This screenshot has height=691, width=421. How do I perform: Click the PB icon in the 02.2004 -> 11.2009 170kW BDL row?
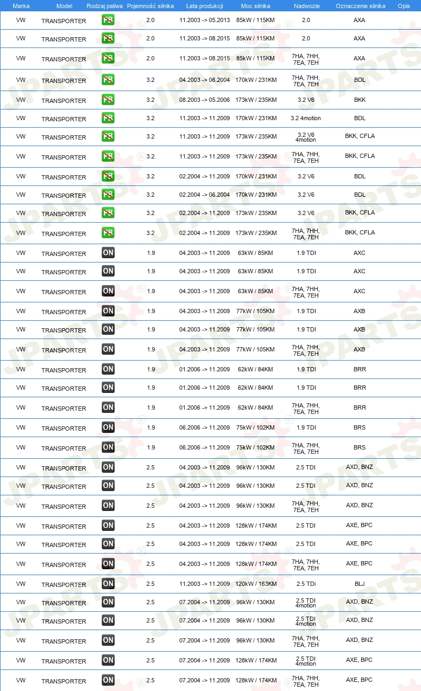click(x=108, y=176)
